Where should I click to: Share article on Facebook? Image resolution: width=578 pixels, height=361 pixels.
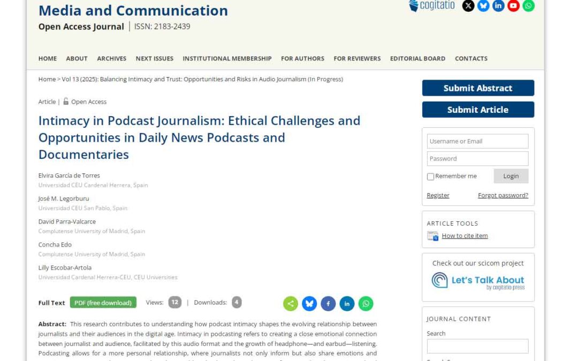point(328,304)
